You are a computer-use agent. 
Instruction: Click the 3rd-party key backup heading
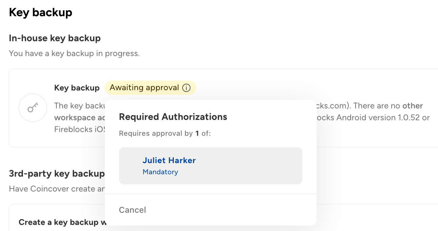(56, 174)
